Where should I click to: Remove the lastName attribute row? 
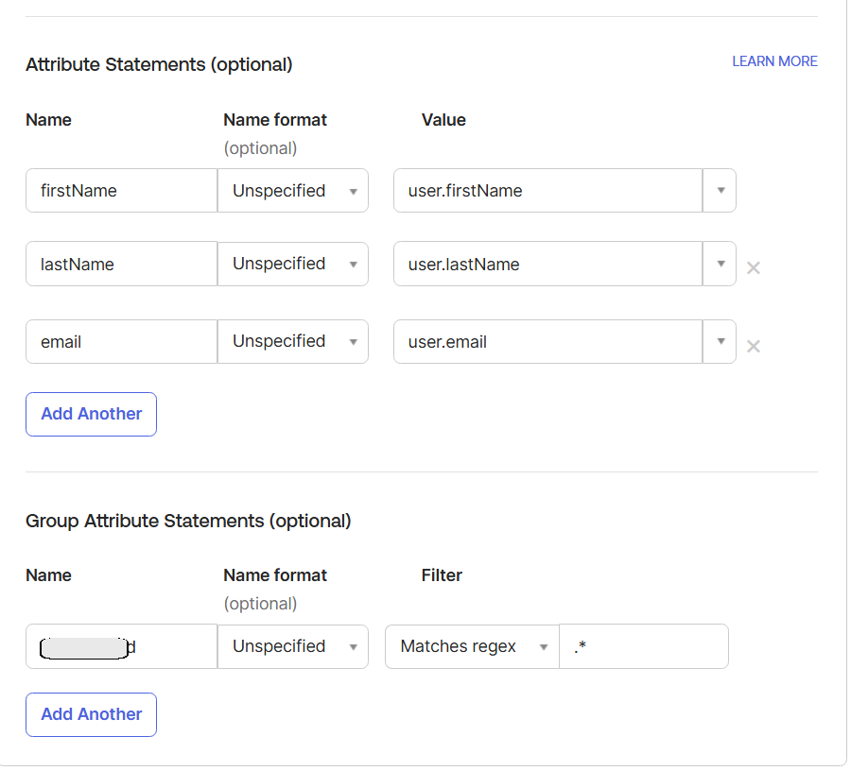click(753, 267)
